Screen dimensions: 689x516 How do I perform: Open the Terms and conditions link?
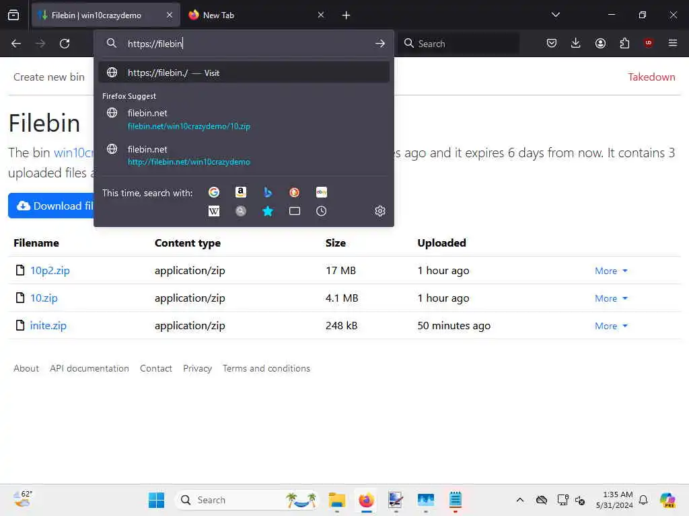click(x=266, y=368)
